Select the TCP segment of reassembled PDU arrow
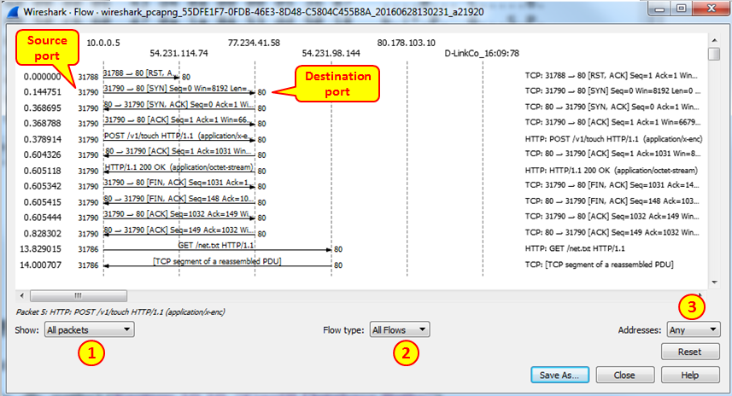732x396 pixels. [x=217, y=263]
